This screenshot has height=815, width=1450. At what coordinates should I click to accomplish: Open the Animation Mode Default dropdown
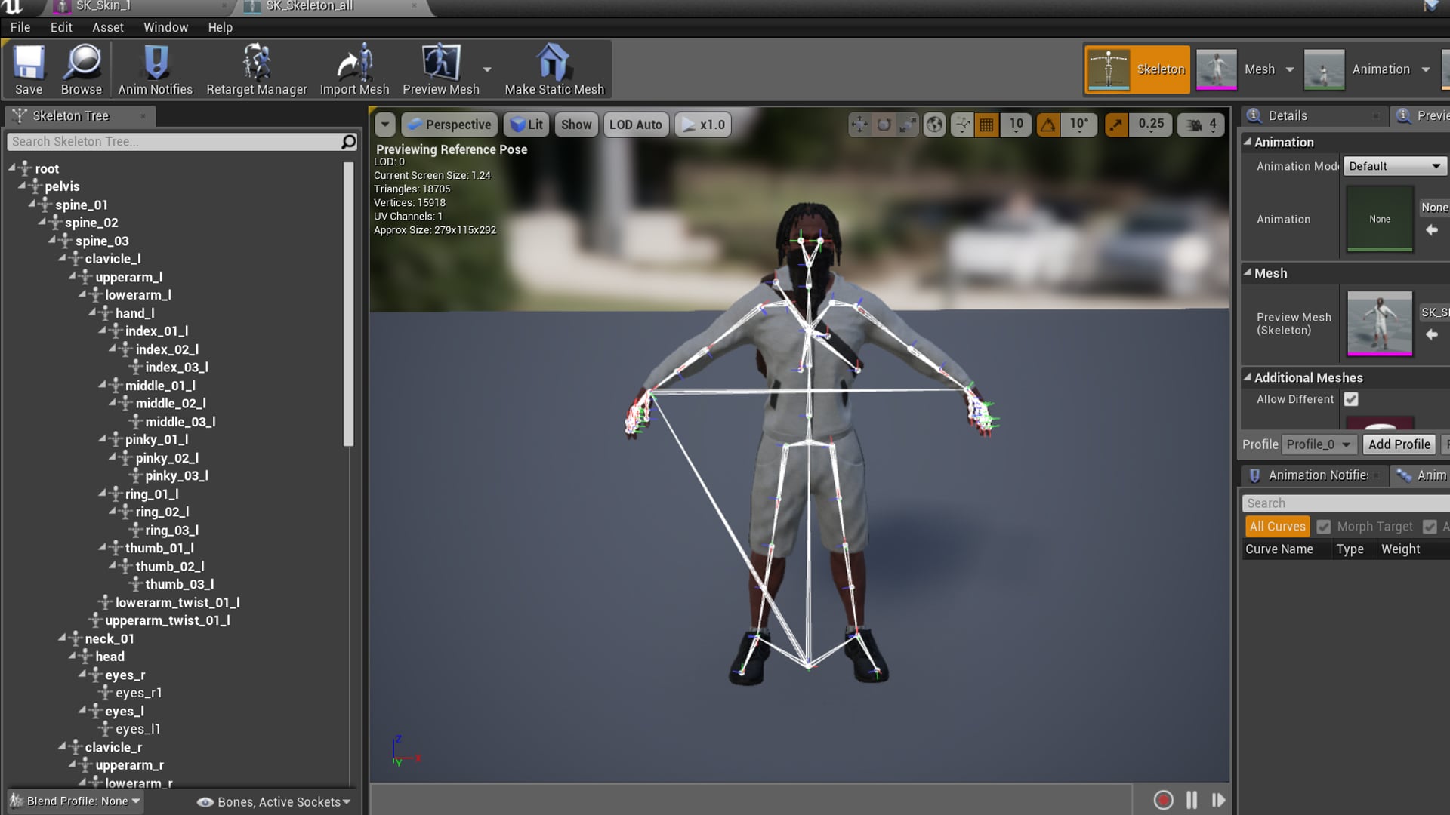coord(1394,166)
